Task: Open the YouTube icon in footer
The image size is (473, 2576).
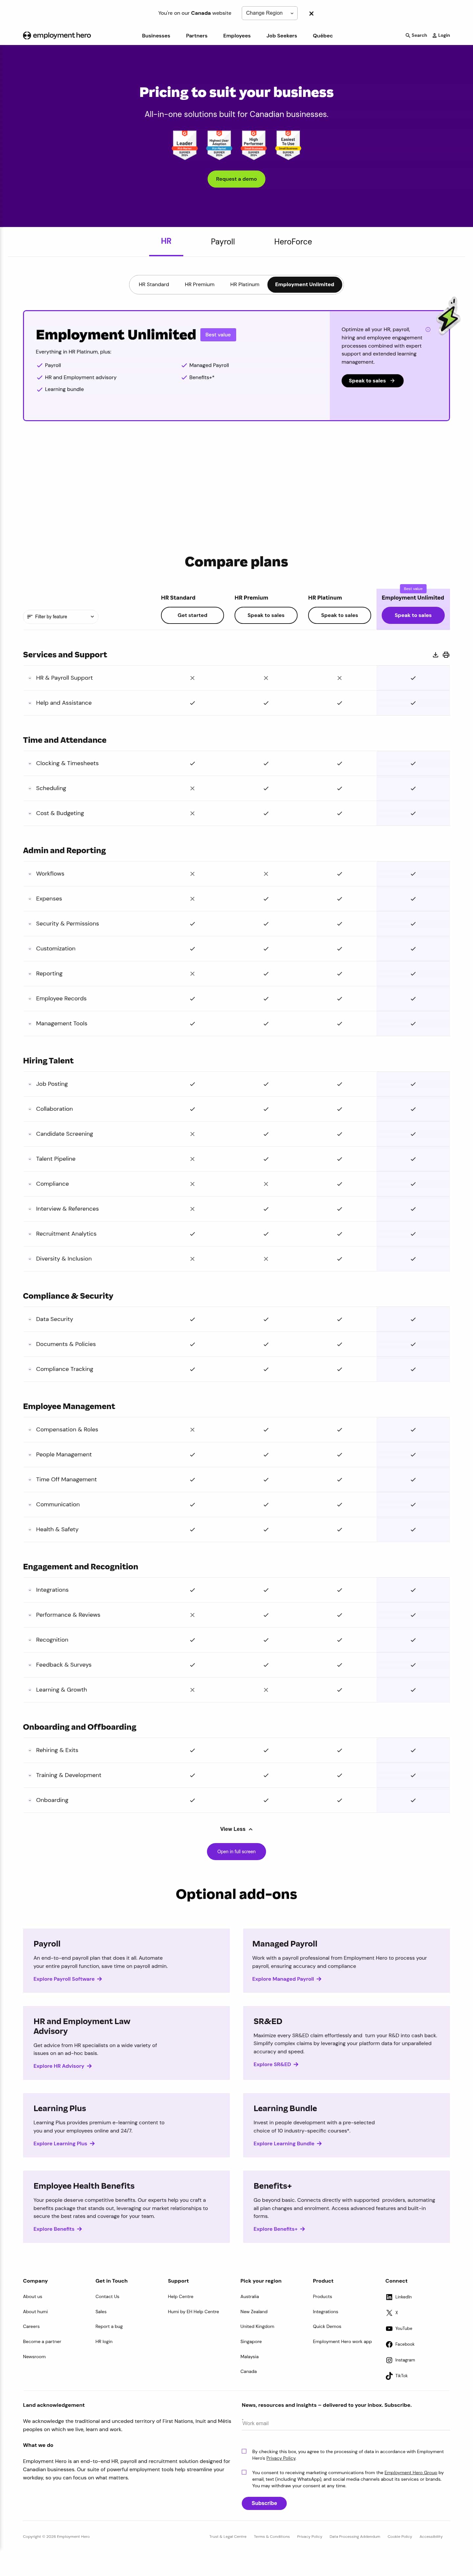Action: click(x=389, y=2328)
